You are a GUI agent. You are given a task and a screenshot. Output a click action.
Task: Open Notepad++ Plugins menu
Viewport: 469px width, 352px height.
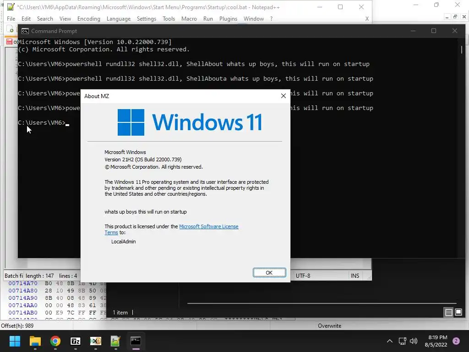228,18
